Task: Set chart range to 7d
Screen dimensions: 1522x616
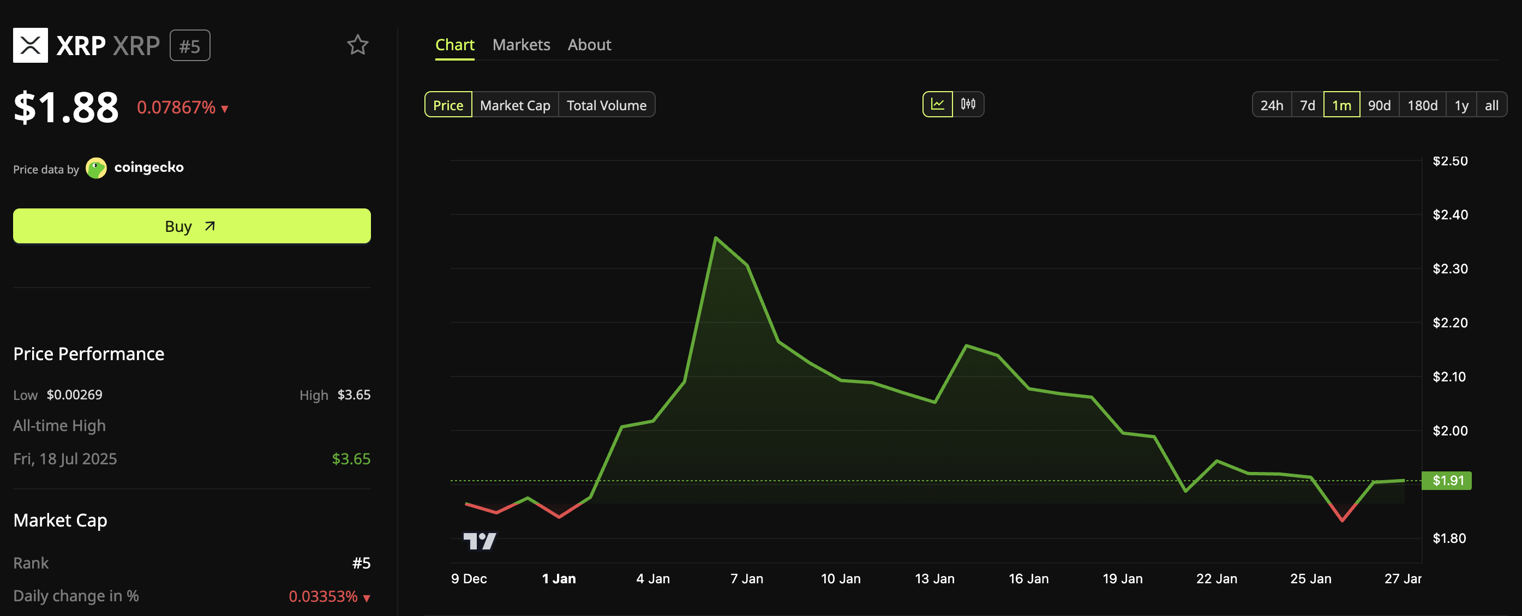Action: pyautogui.click(x=1307, y=105)
